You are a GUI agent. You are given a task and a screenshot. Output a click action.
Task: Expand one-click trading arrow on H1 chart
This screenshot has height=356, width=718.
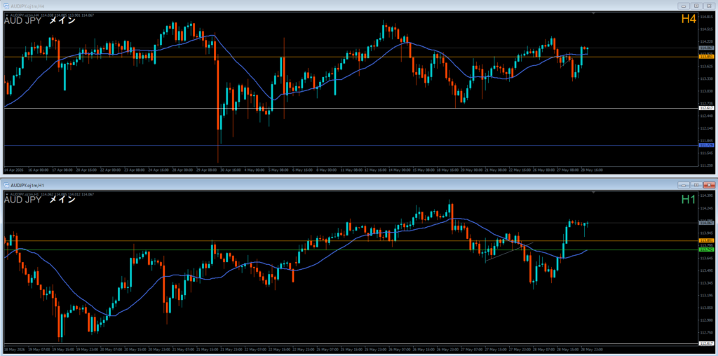[7, 195]
